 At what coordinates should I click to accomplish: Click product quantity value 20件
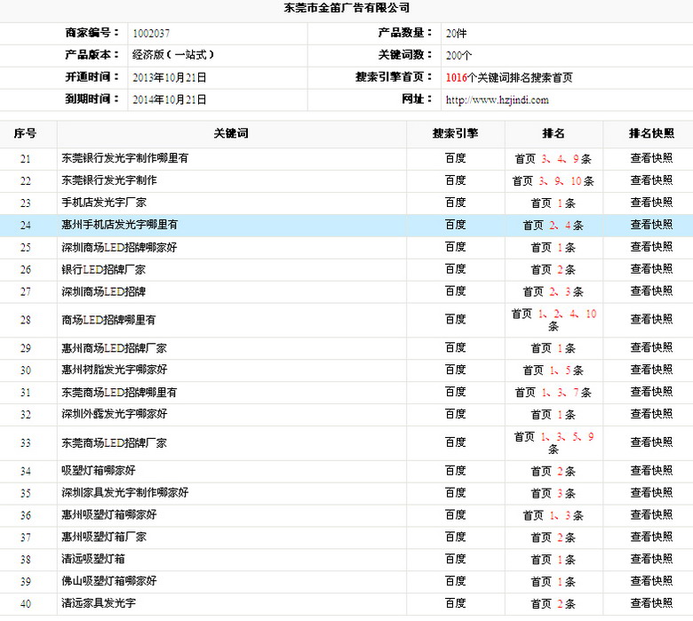pyautogui.click(x=456, y=34)
